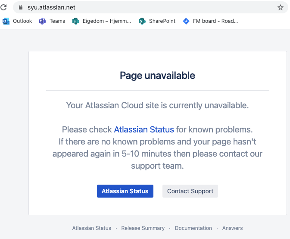Click the SharePoint bookmark icon
Viewport: 290px width, 239px height.
point(142,21)
